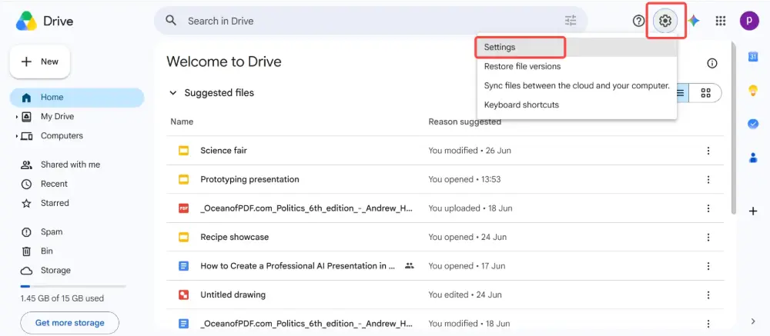Select Settings from the menu
This screenshot has width=770, height=336.
pos(577,47)
